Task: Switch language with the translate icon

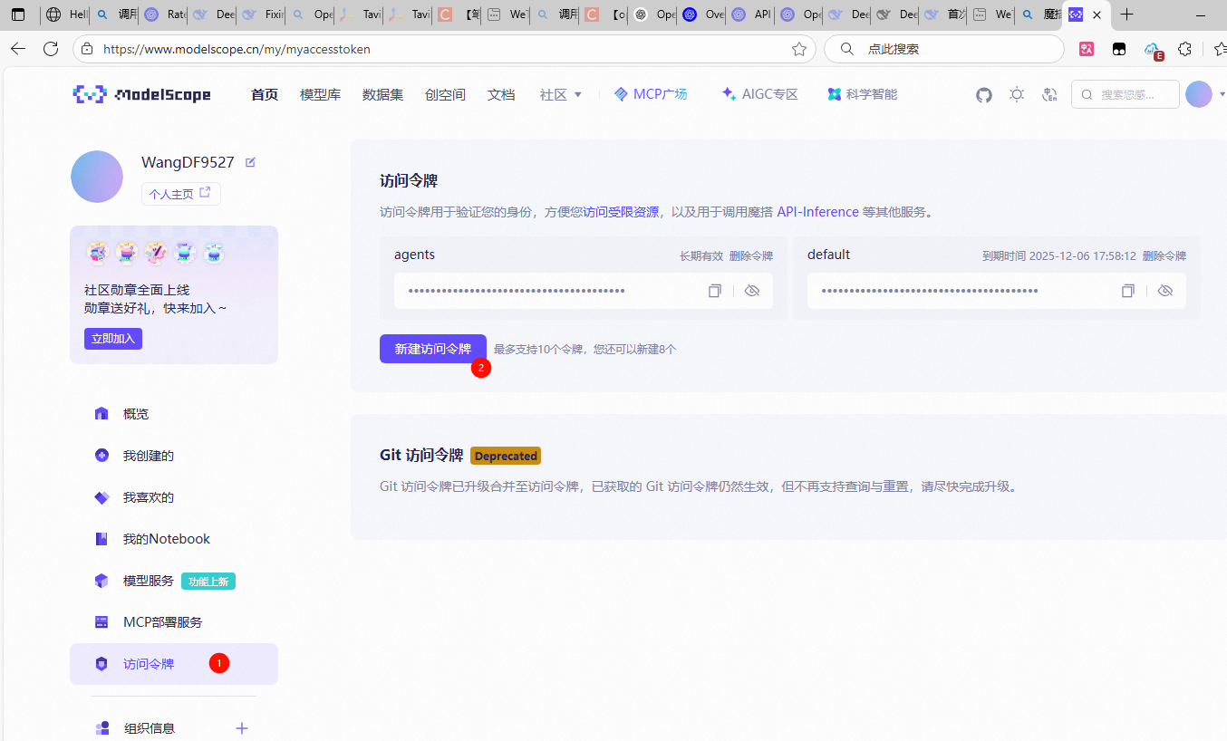Action: click(1049, 94)
